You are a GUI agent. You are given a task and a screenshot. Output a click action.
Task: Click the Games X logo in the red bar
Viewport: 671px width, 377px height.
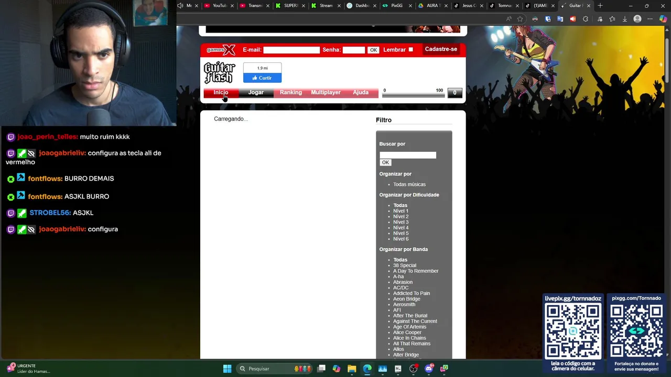[x=221, y=50]
